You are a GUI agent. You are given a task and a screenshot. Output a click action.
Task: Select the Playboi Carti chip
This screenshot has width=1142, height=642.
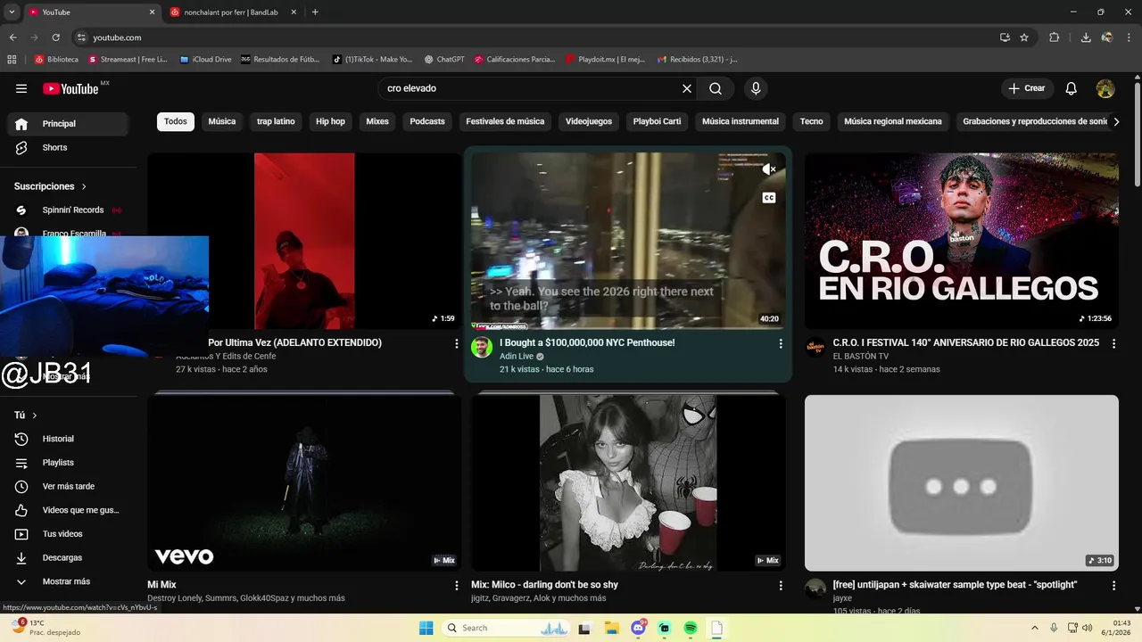[x=657, y=121]
